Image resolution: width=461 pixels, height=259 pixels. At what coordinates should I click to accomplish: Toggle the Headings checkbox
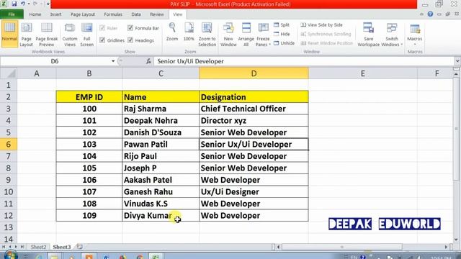130,40
